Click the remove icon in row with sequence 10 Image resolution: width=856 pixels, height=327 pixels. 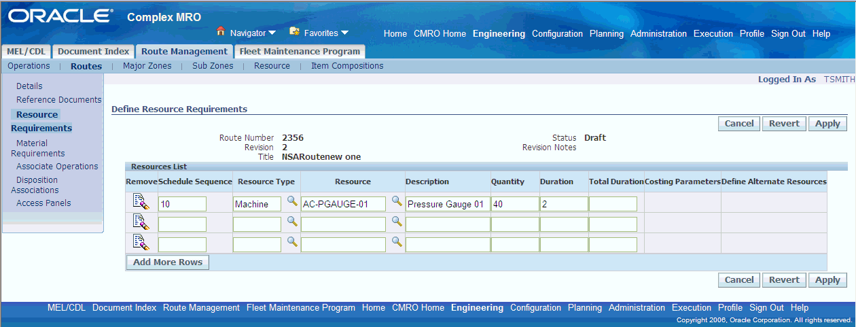coord(141,201)
